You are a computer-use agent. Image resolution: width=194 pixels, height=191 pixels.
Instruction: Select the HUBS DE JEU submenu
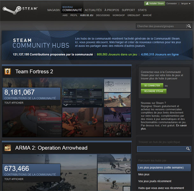click(87, 15)
